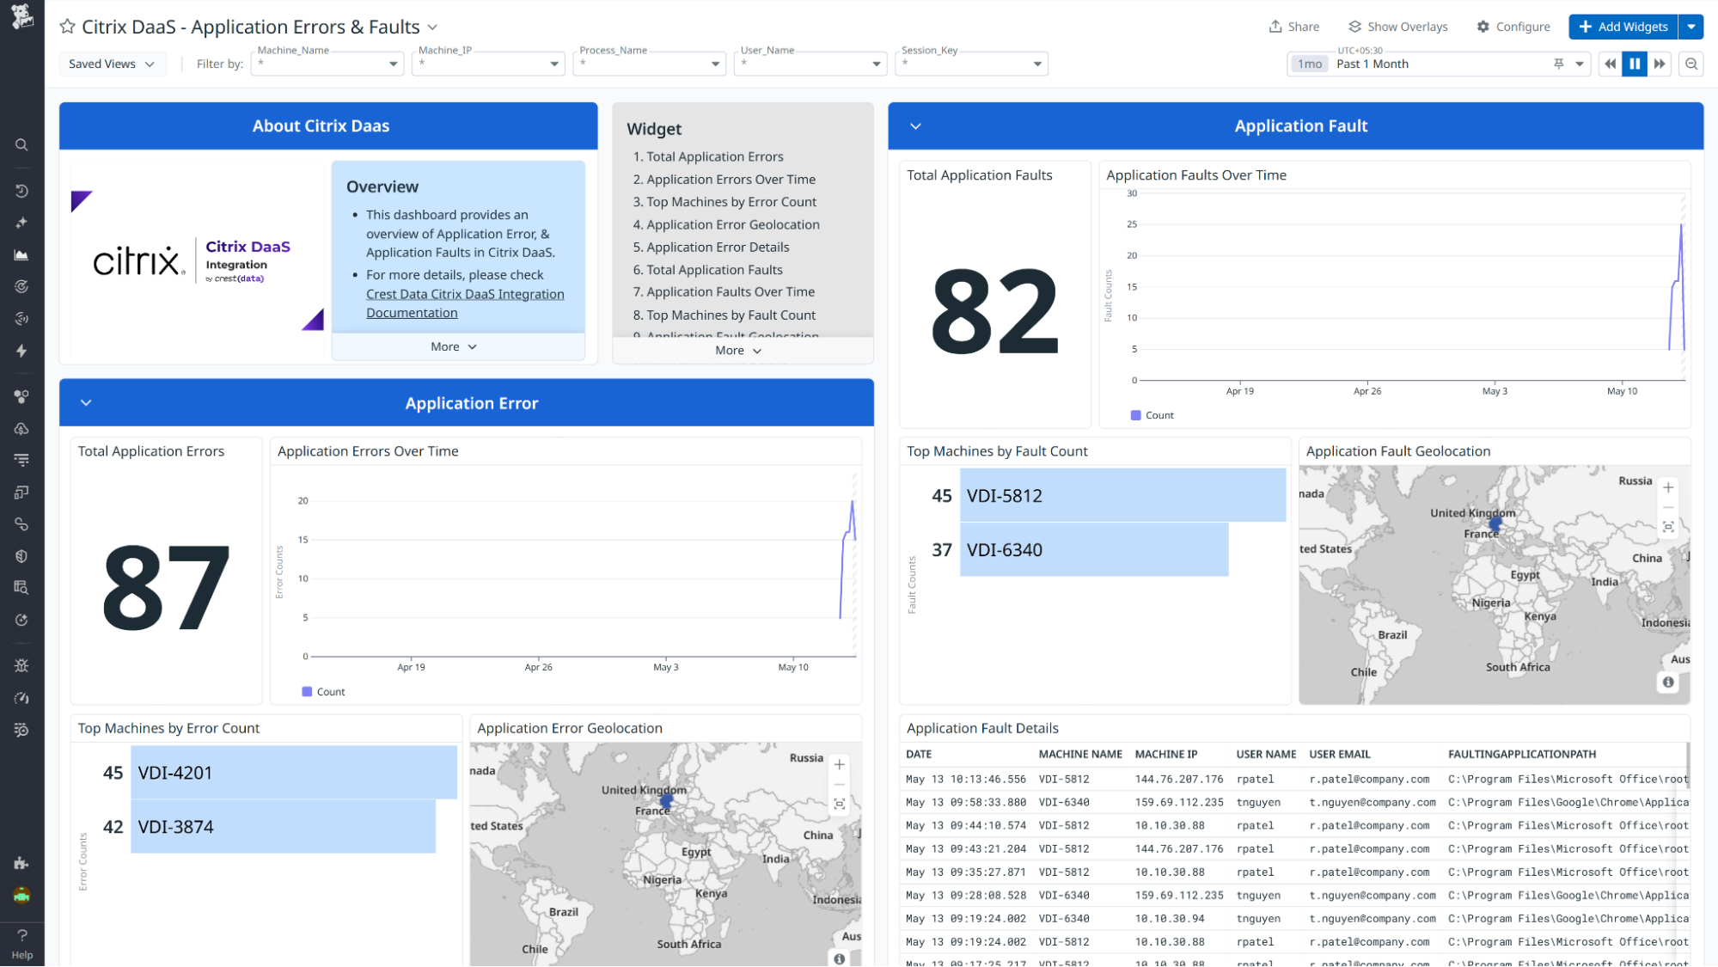Select the VDI-6340 bar in fault count
This screenshot has height=967, width=1718.
1094,550
